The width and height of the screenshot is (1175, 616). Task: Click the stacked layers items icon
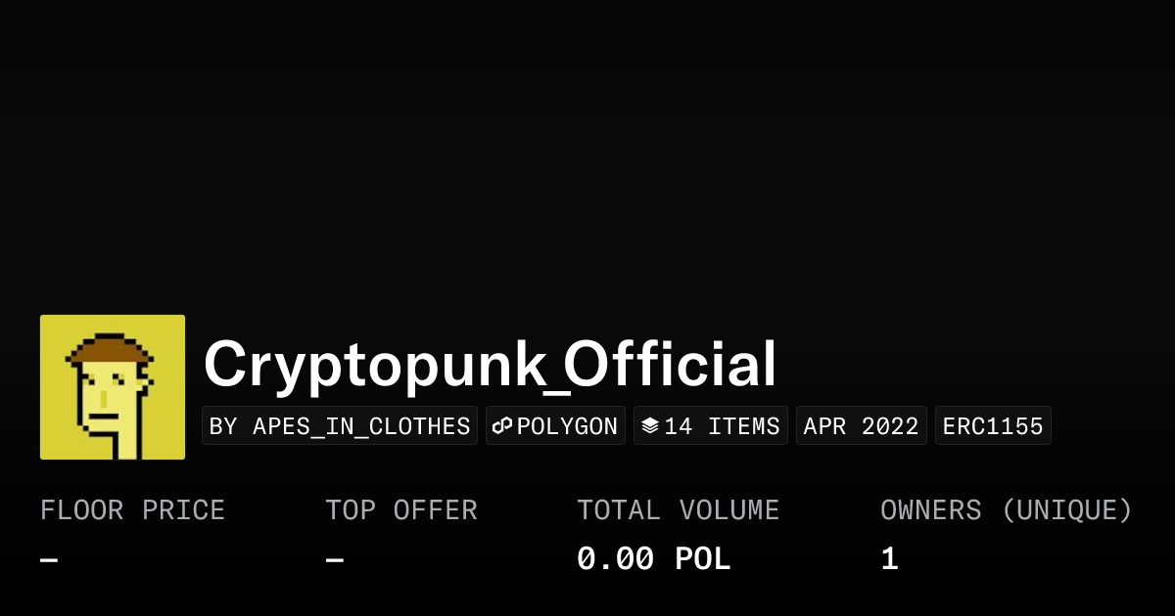[650, 426]
